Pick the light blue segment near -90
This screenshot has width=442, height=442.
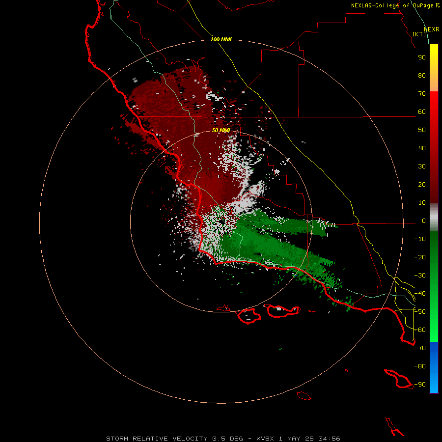pyautogui.click(x=434, y=384)
